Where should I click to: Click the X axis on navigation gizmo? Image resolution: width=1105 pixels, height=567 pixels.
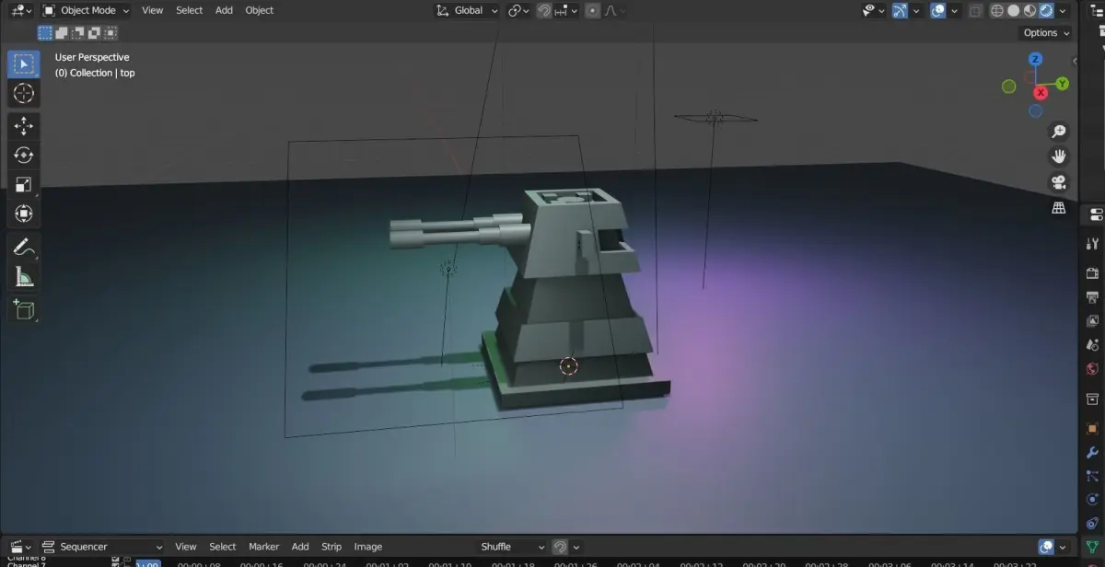tap(1041, 93)
